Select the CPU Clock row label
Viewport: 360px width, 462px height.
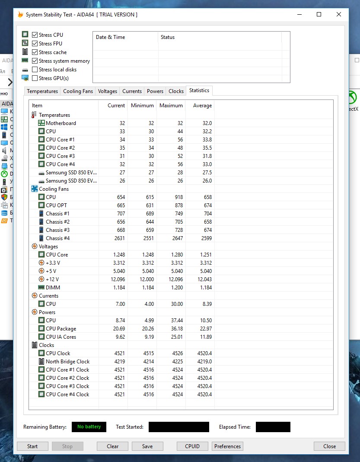(x=58, y=353)
